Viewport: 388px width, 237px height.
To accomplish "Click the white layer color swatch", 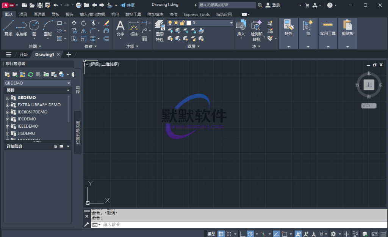I will (189, 23).
